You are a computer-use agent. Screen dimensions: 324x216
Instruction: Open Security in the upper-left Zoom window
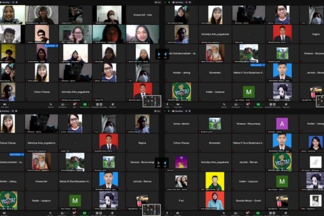click(x=50, y=105)
